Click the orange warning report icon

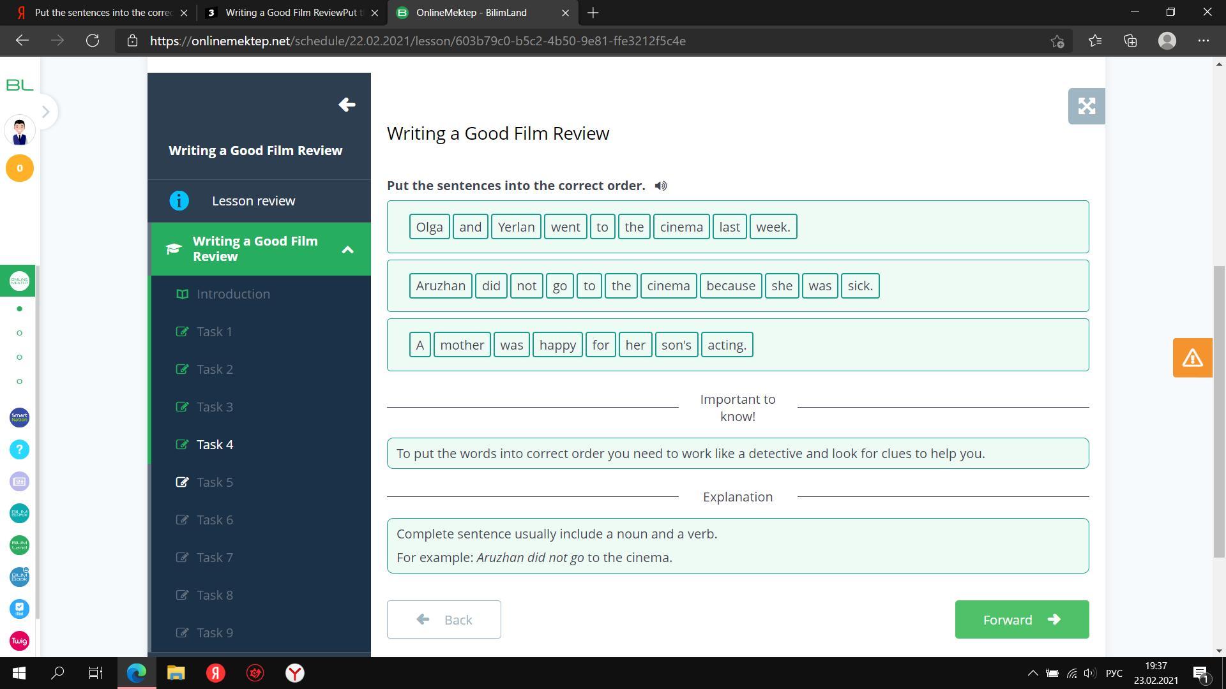pyautogui.click(x=1192, y=358)
